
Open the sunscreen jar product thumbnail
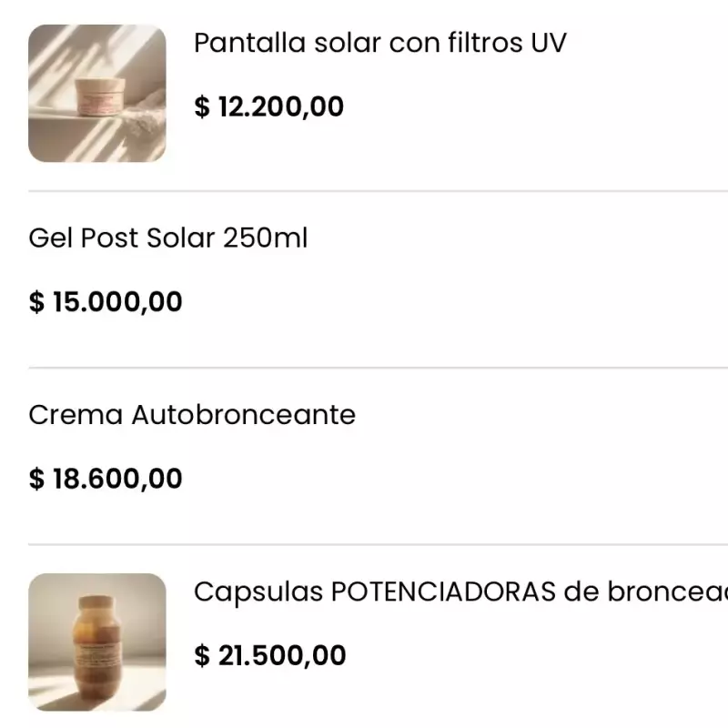coord(97,94)
